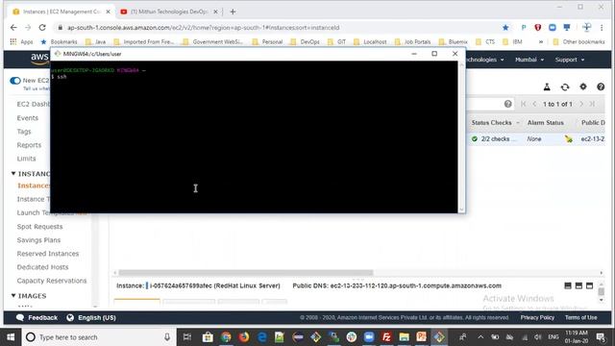Click the alarm creation icon in instance row

(x=569, y=138)
